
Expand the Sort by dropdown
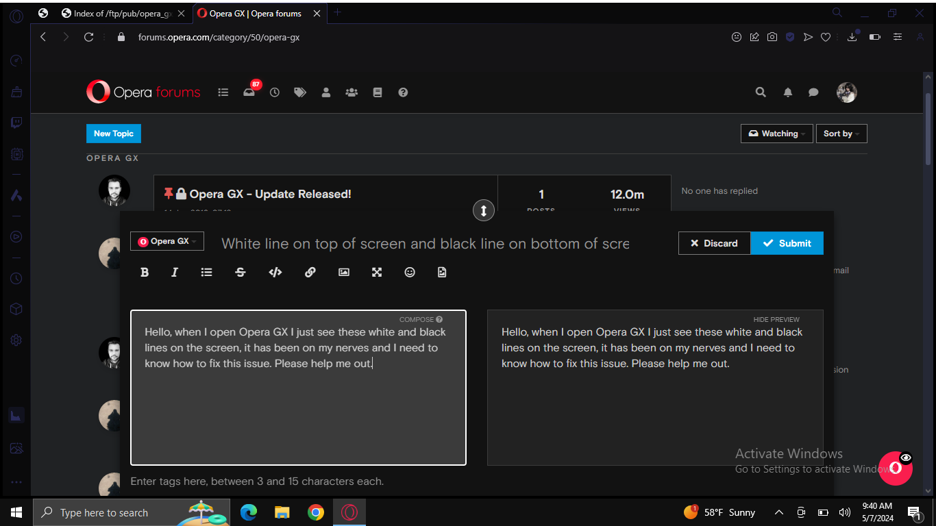841,134
